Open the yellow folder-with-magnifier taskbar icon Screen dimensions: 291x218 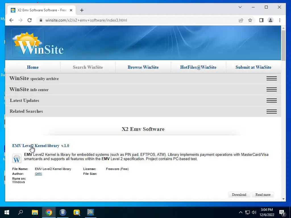pyautogui.click(x=77, y=212)
